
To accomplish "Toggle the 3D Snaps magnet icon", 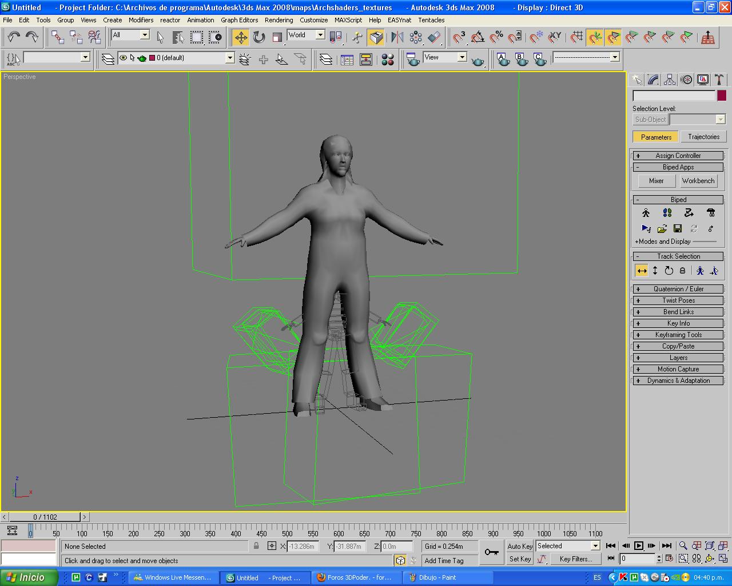I will (x=459, y=37).
